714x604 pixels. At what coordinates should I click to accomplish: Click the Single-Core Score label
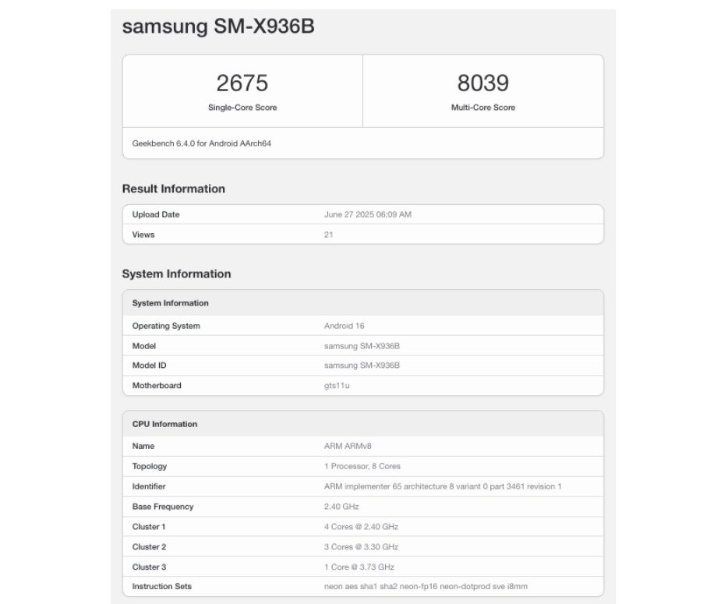click(x=242, y=108)
